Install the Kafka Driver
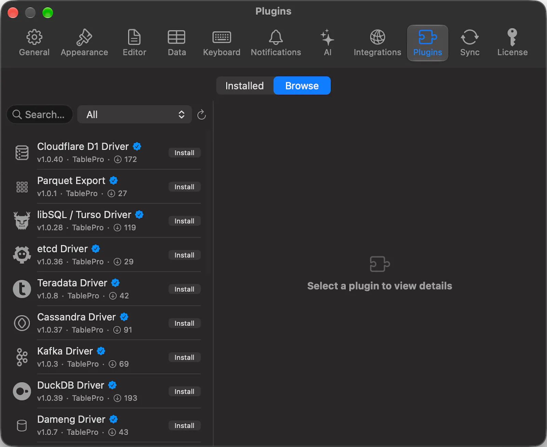Viewport: 547px width, 447px height. click(184, 357)
